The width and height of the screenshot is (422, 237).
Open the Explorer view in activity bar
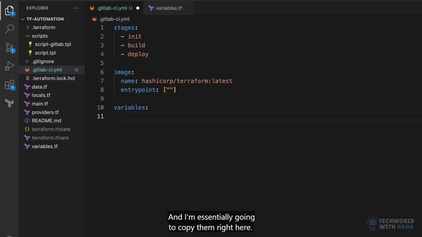tap(9, 11)
